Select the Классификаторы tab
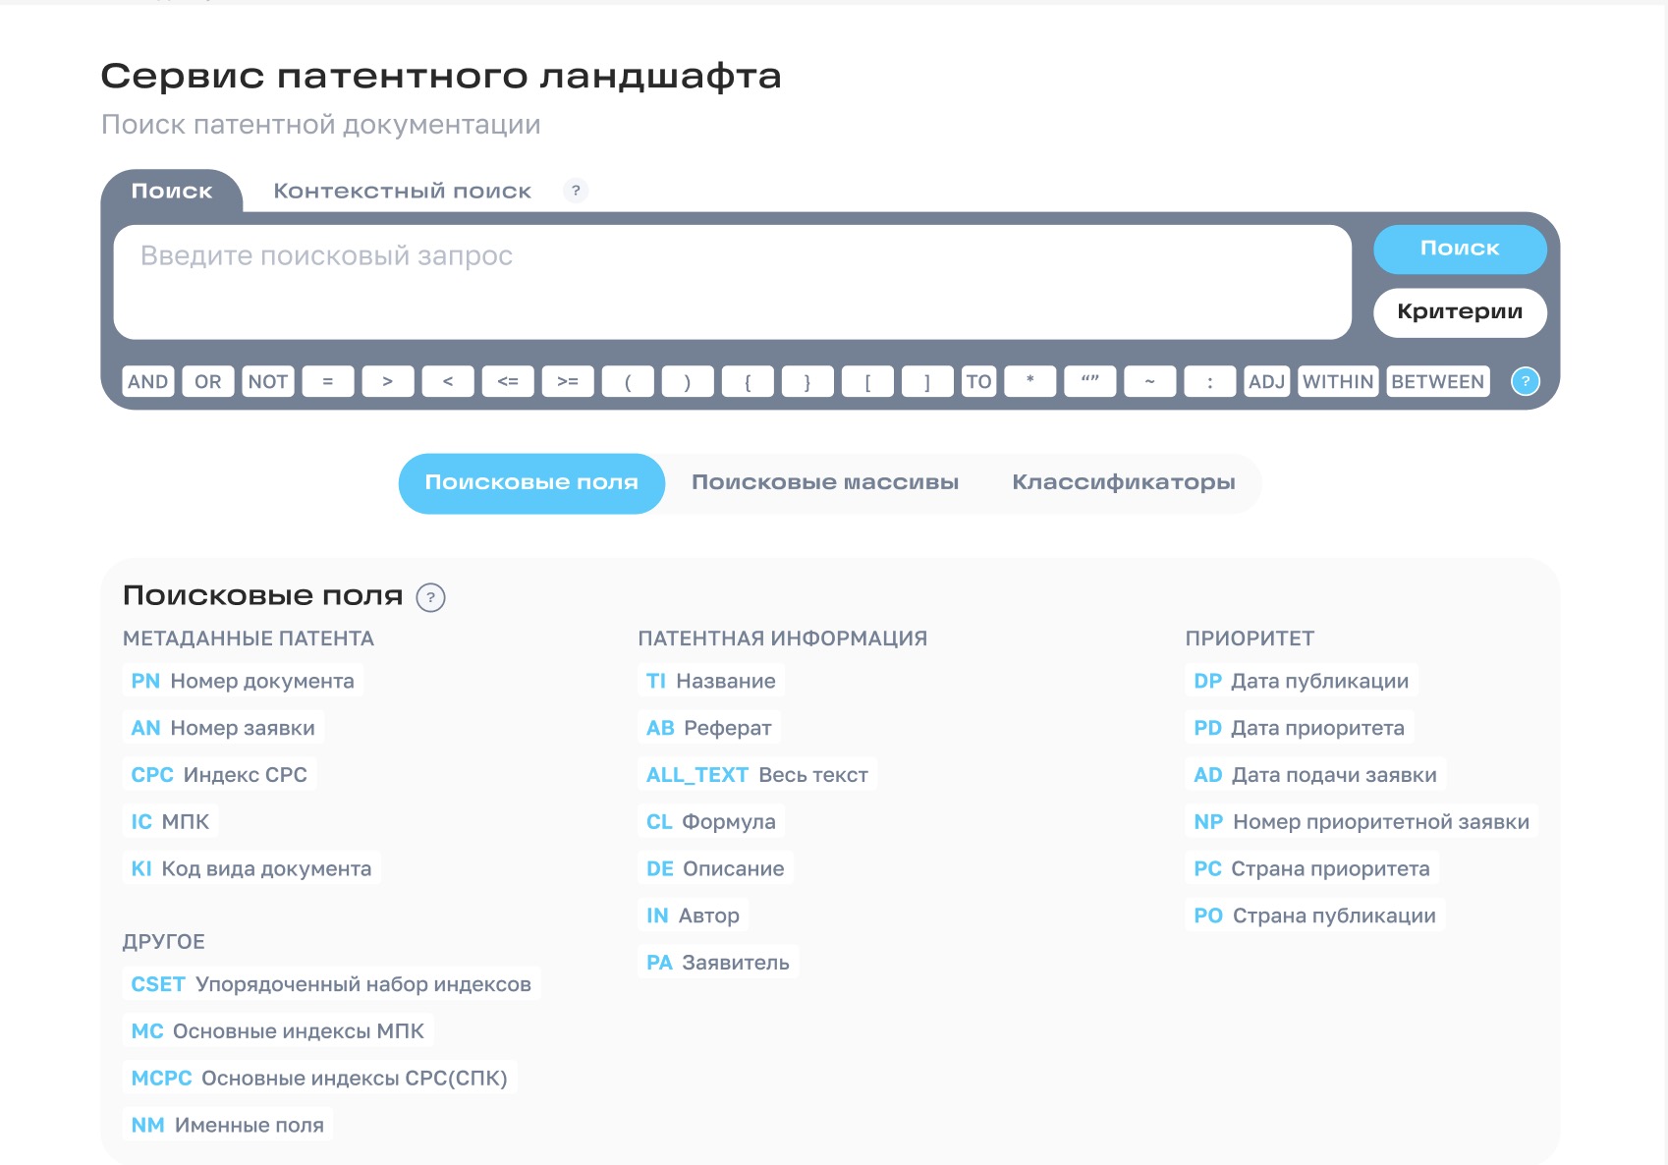Image resolution: width=1668 pixels, height=1165 pixels. pyautogui.click(x=1124, y=483)
